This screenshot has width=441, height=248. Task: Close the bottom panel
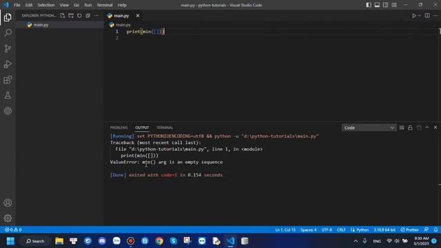click(x=435, y=127)
